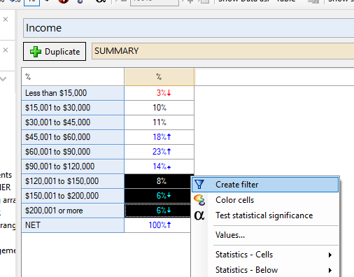Click the 3% cell with red arrow
This screenshot has height=277, width=354.
pyautogui.click(x=159, y=93)
